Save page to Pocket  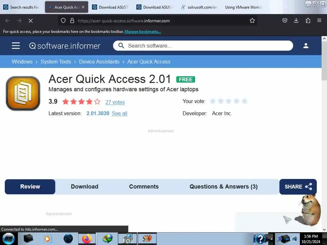[x=285, y=20]
